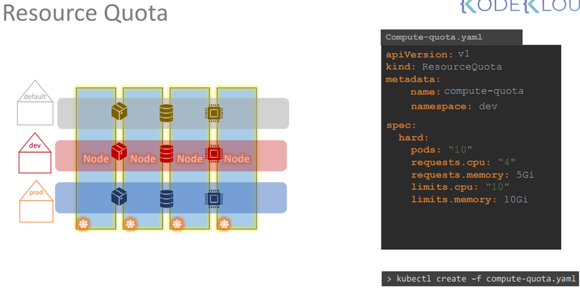The height and width of the screenshot is (308, 580).
Task: Select the gold package cube in default row
Action: click(119, 112)
